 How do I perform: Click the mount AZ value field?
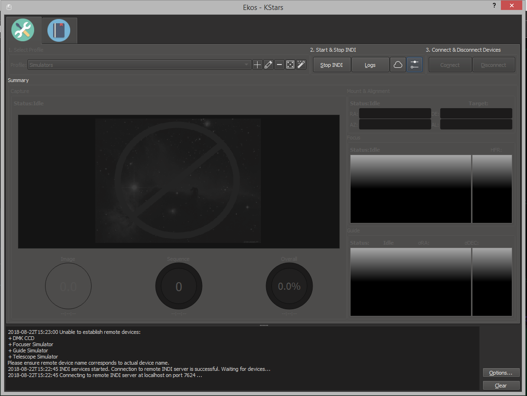(395, 124)
